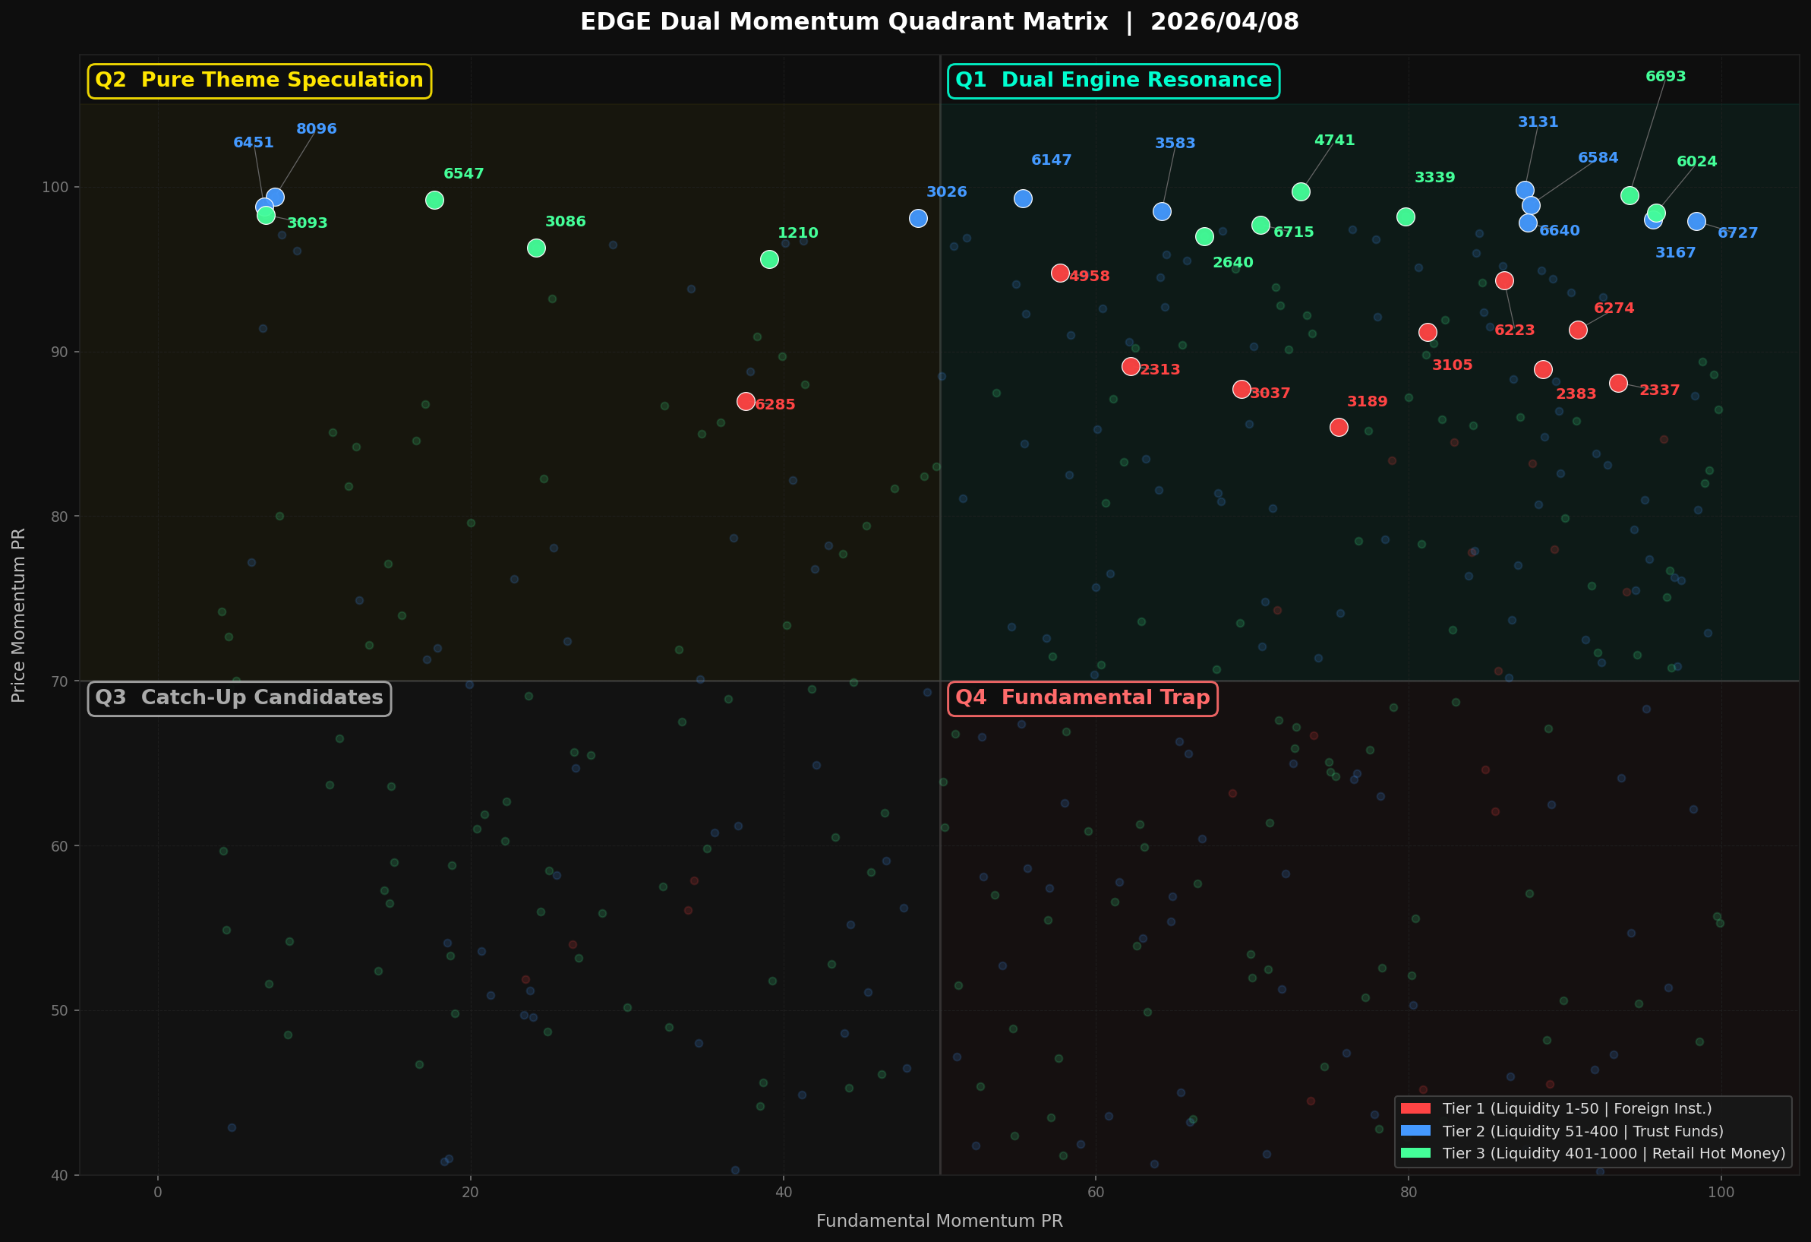The height and width of the screenshot is (1242, 1811).
Task: Click the green Tier 3 legend swatch
Action: pos(1415,1153)
